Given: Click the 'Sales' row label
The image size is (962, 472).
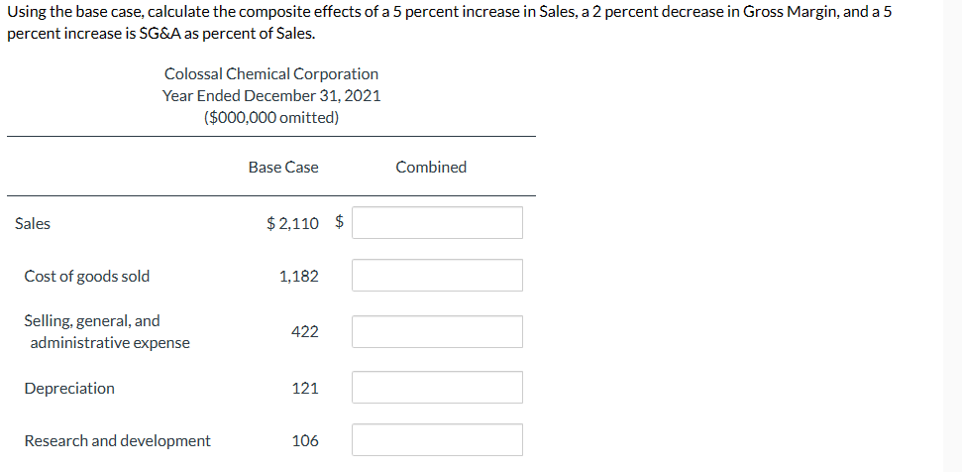Looking at the screenshot, I should click(x=33, y=224).
